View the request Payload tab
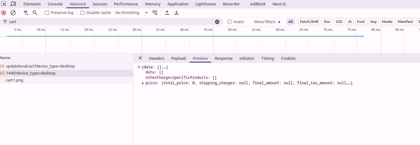420x145 pixels. [x=179, y=58]
